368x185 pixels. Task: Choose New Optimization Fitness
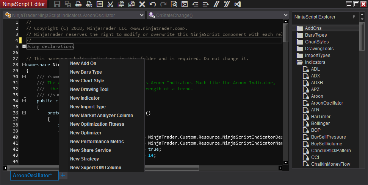(102, 124)
